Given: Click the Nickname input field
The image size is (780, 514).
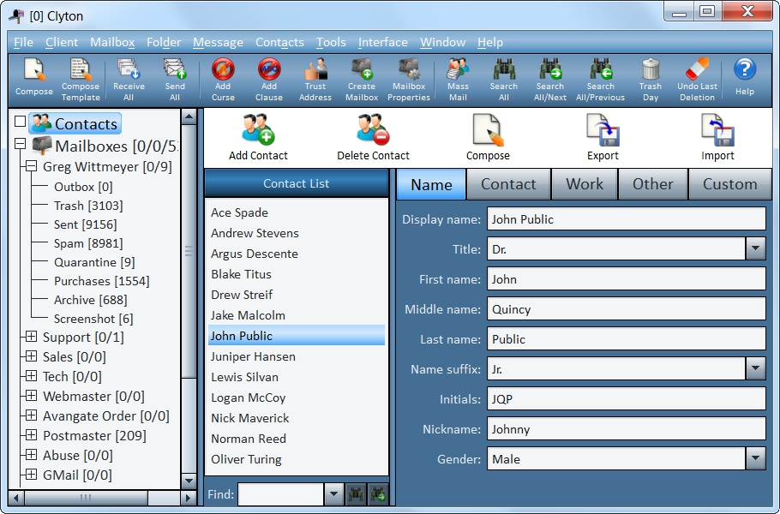Looking at the screenshot, I should [x=627, y=429].
